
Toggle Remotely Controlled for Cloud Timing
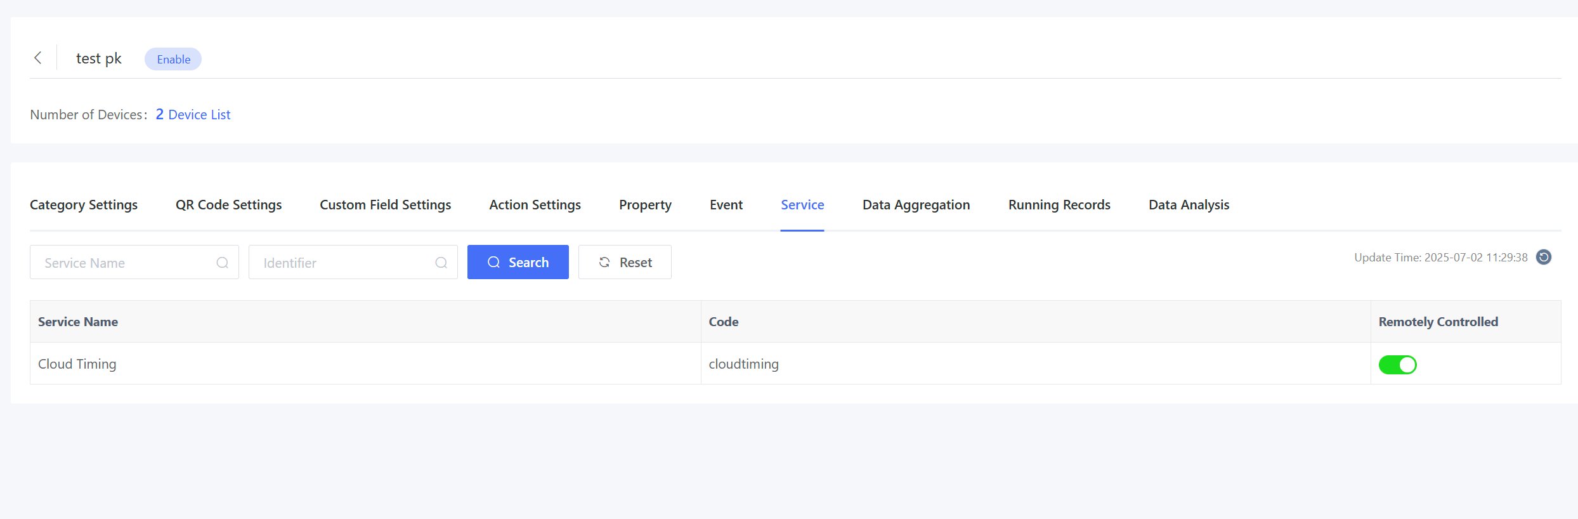coord(1397,365)
